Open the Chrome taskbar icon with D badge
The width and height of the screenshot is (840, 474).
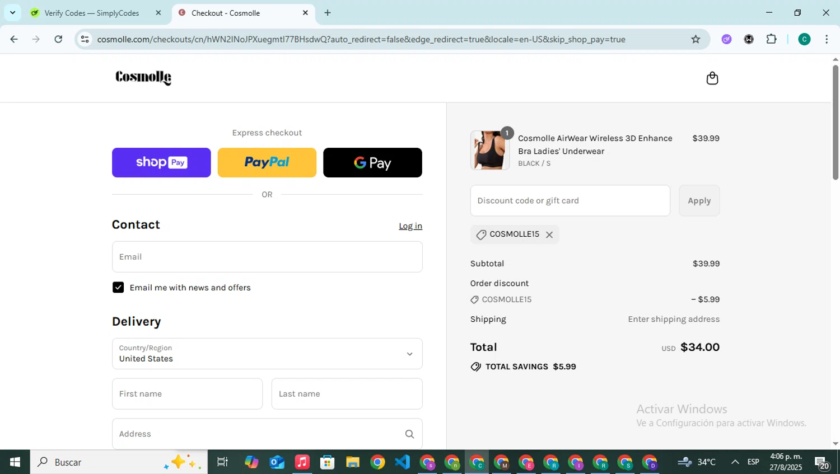coord(650,462)
